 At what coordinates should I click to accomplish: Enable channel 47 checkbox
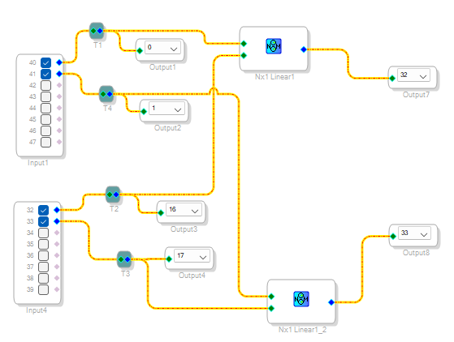click(45, 142)
